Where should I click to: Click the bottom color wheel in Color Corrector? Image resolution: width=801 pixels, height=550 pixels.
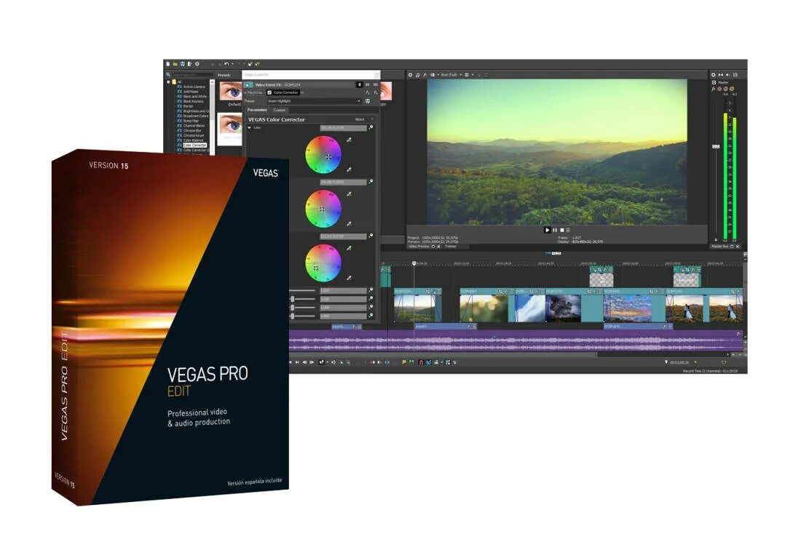(x=323, y=263)
